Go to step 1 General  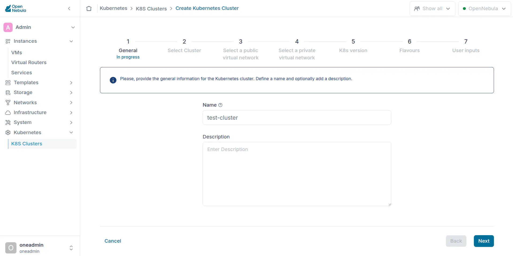(x=128, y=49)
